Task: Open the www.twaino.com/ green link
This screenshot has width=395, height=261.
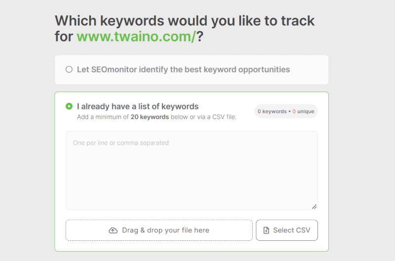Action: coord(136,36)
